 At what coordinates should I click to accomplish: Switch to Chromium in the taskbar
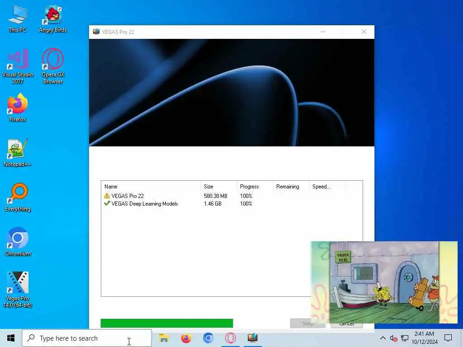[x=208, y=338]
